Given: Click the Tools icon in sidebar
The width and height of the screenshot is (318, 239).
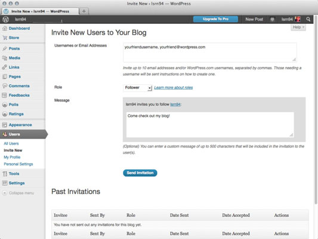Looking at the screenshot, I should click(x=5, y=174).
